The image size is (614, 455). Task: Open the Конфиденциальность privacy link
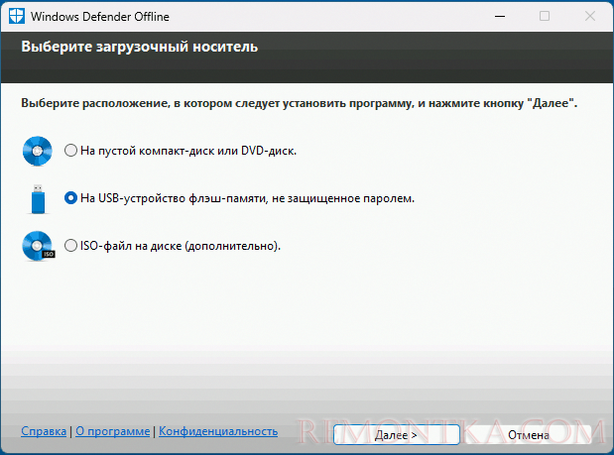click(218, 431)
